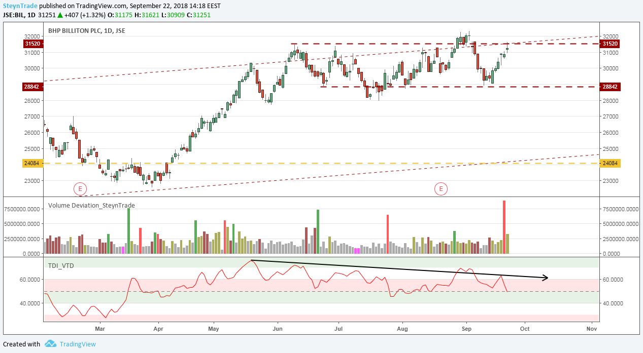Click the H:31621 high value in header
643x353 pixels.
[x=147, y=15]
